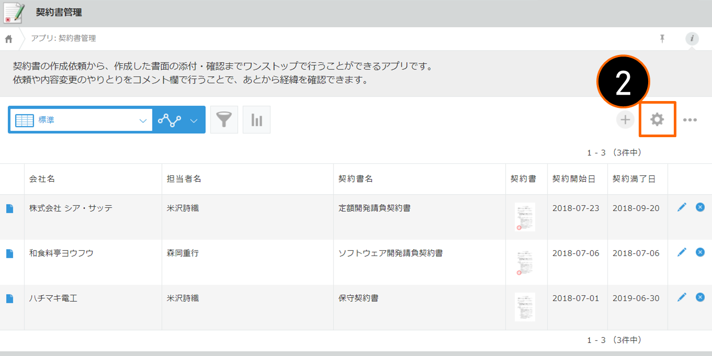Edit the 和食料亭ヨウフウ record pencil

click(682, 252)
